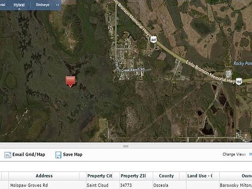This screenshot has height=189, width=252.
Task: Sort by the County column header
Action: 166,176
